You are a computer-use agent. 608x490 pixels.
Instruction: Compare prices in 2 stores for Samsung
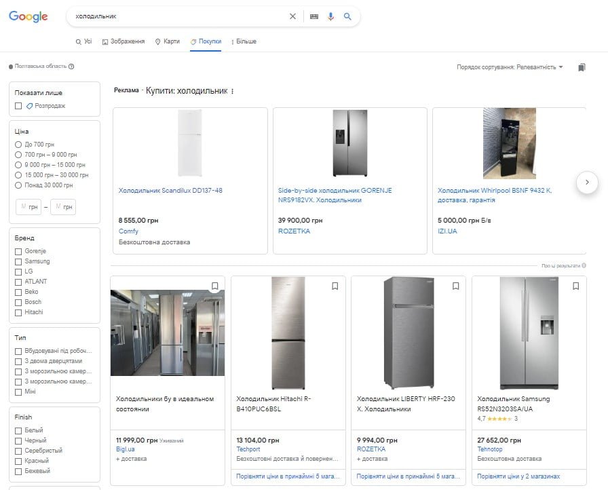pyautogui.click(x=518, y=476)
